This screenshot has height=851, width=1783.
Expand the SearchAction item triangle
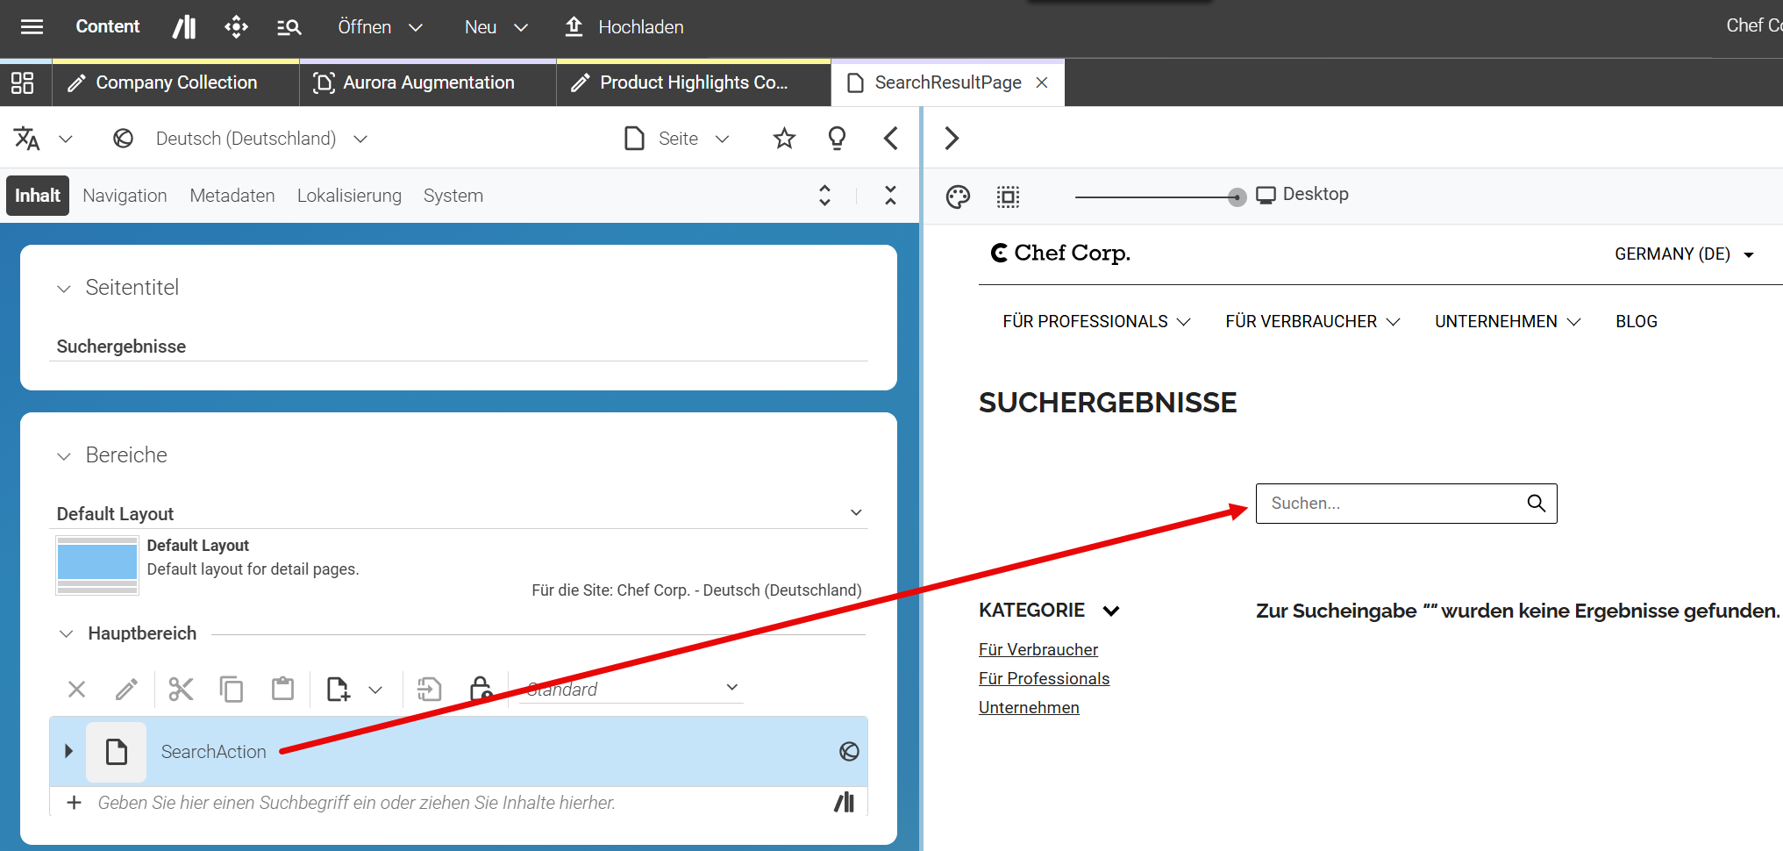tap(68, 751)
